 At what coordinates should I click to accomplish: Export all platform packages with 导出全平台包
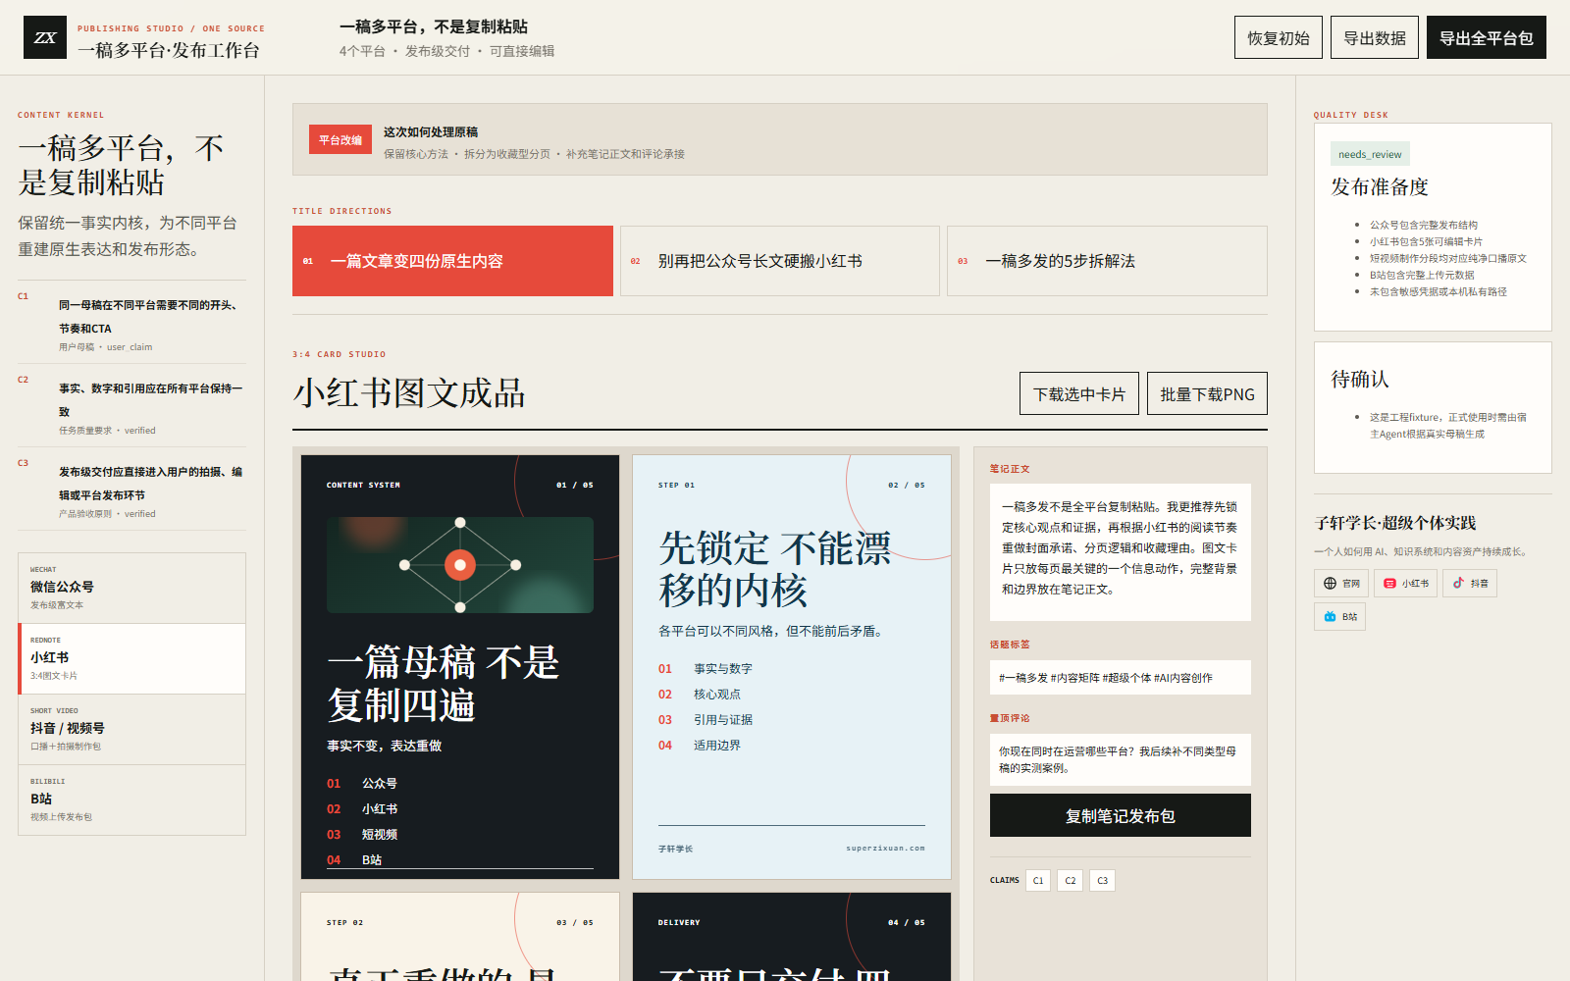coord(1487,37)
